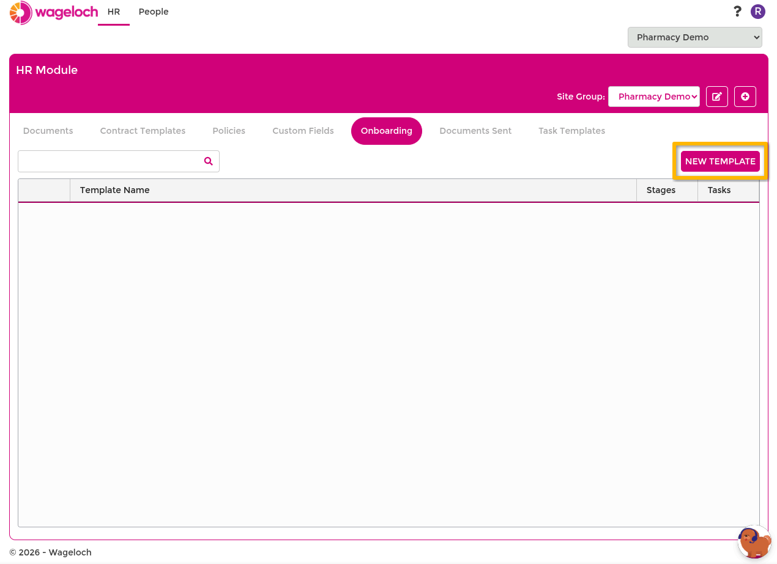Open the user avatar R menu
Screen dimensions: 777x564
click(x=758, y=12)
